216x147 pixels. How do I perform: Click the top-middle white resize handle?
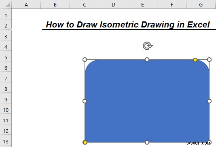(x=147, y=59)
